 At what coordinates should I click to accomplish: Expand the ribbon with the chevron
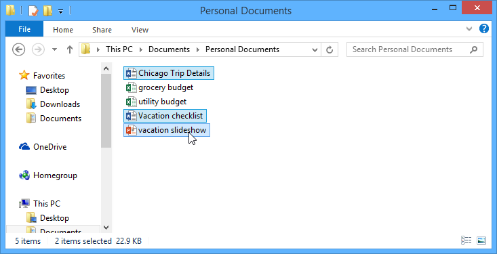pos(469,29)
